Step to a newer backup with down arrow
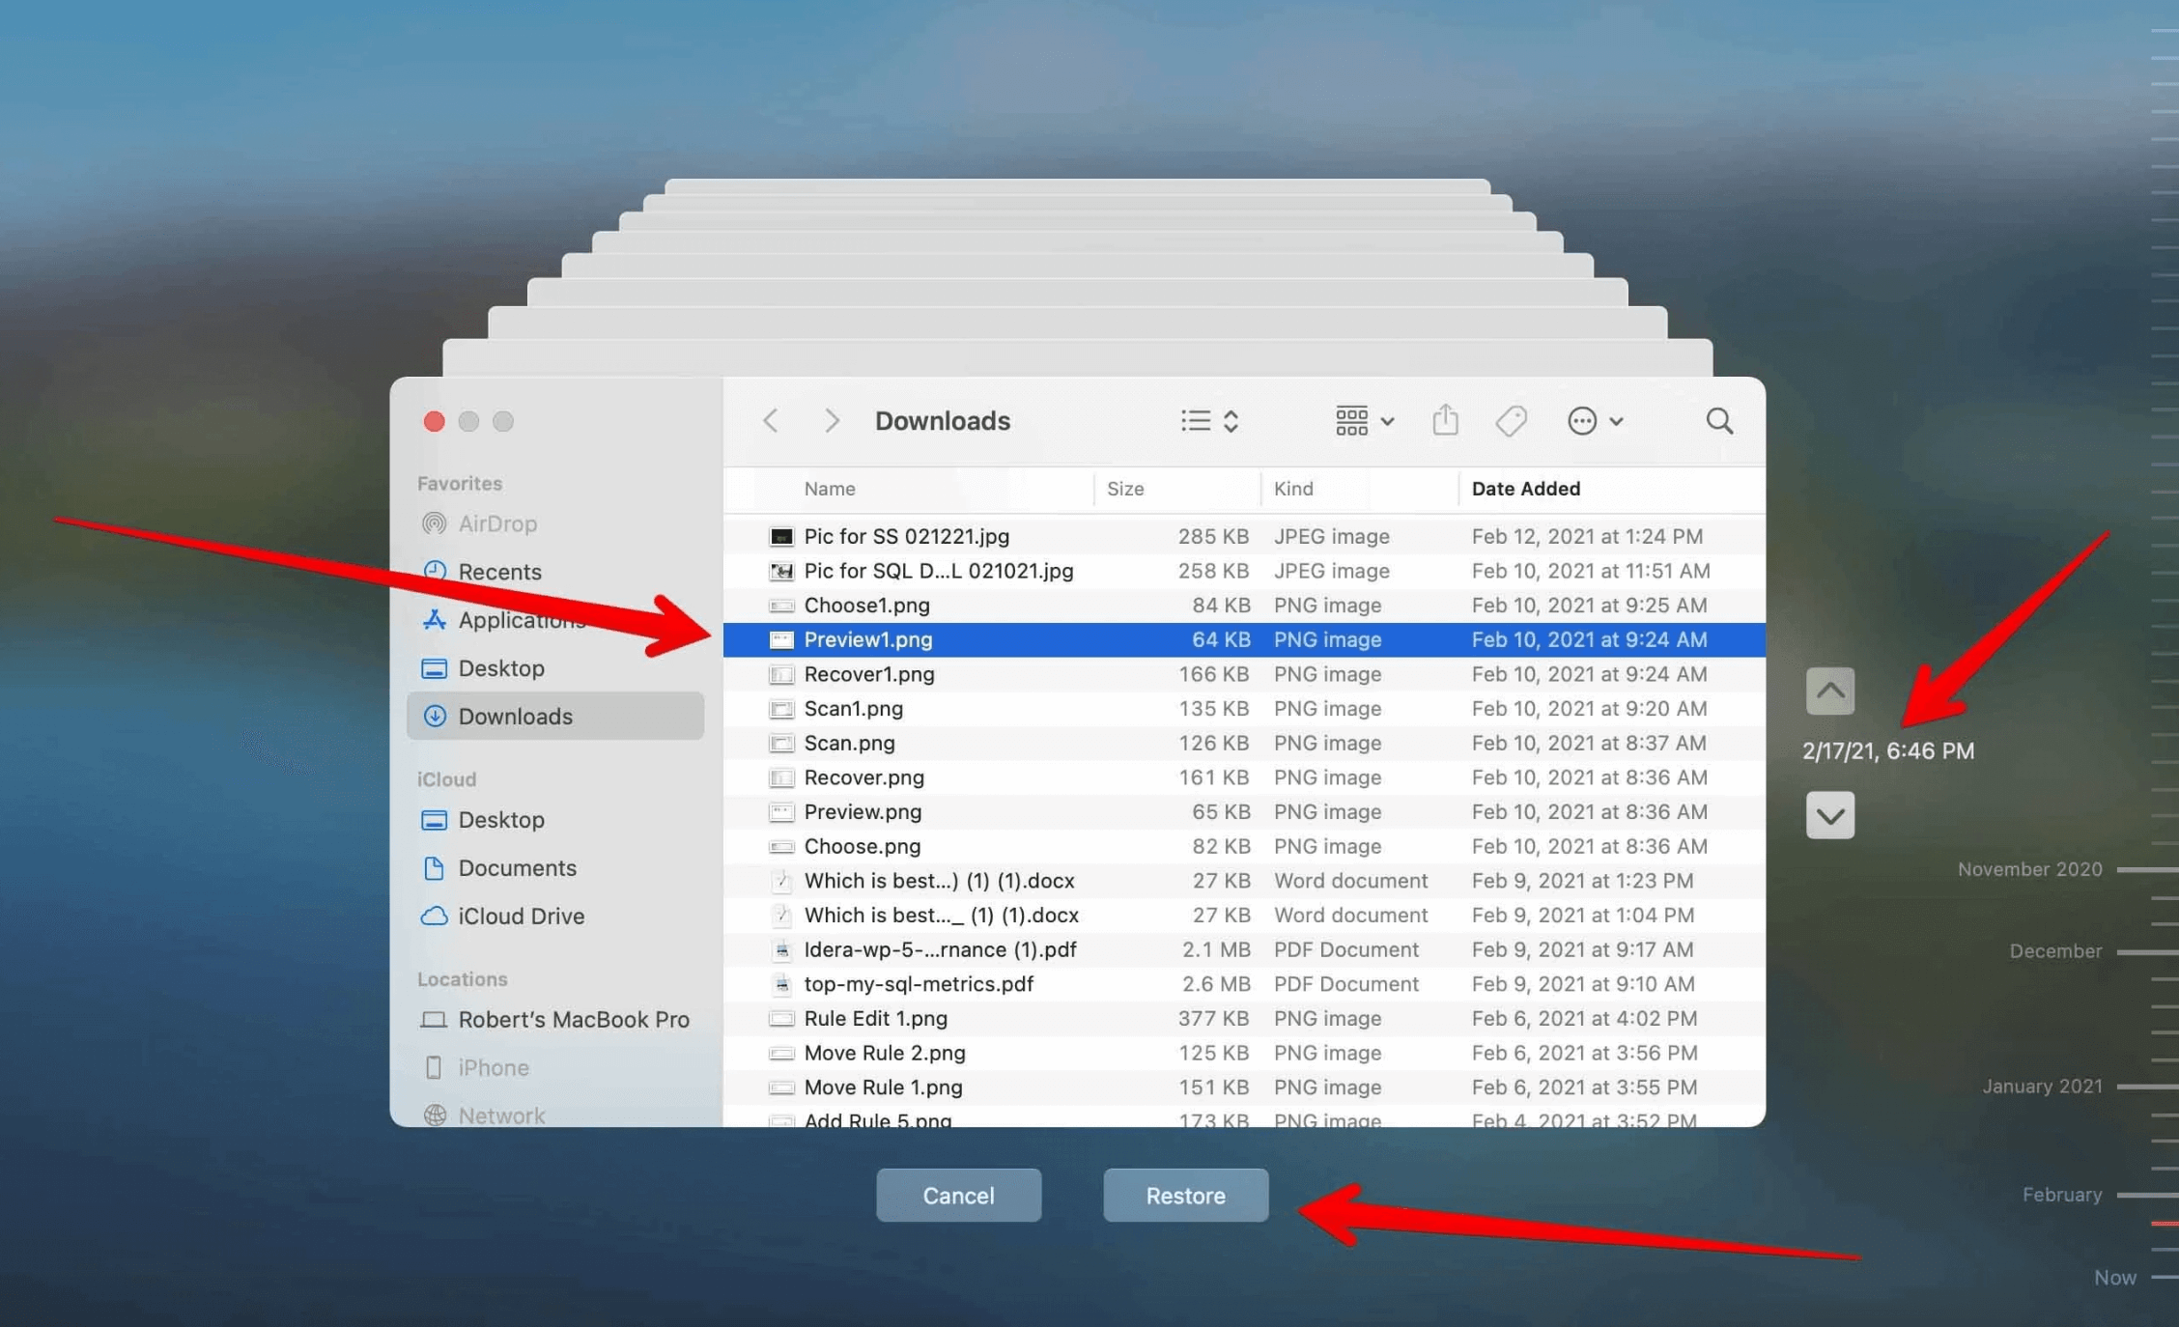Screen dimensions: 2179x1327 [1830, 814]
